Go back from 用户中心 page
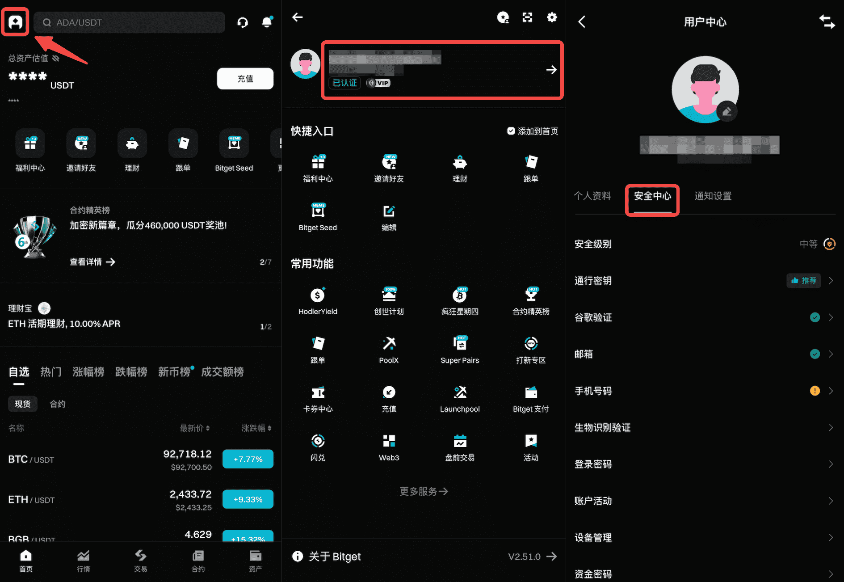844x582 pixels. (582, 22)
